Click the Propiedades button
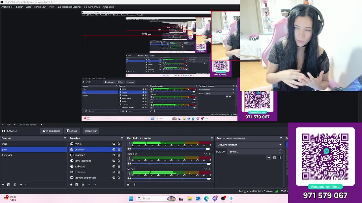This screenshot has height=203, width=362. point(51,131)
